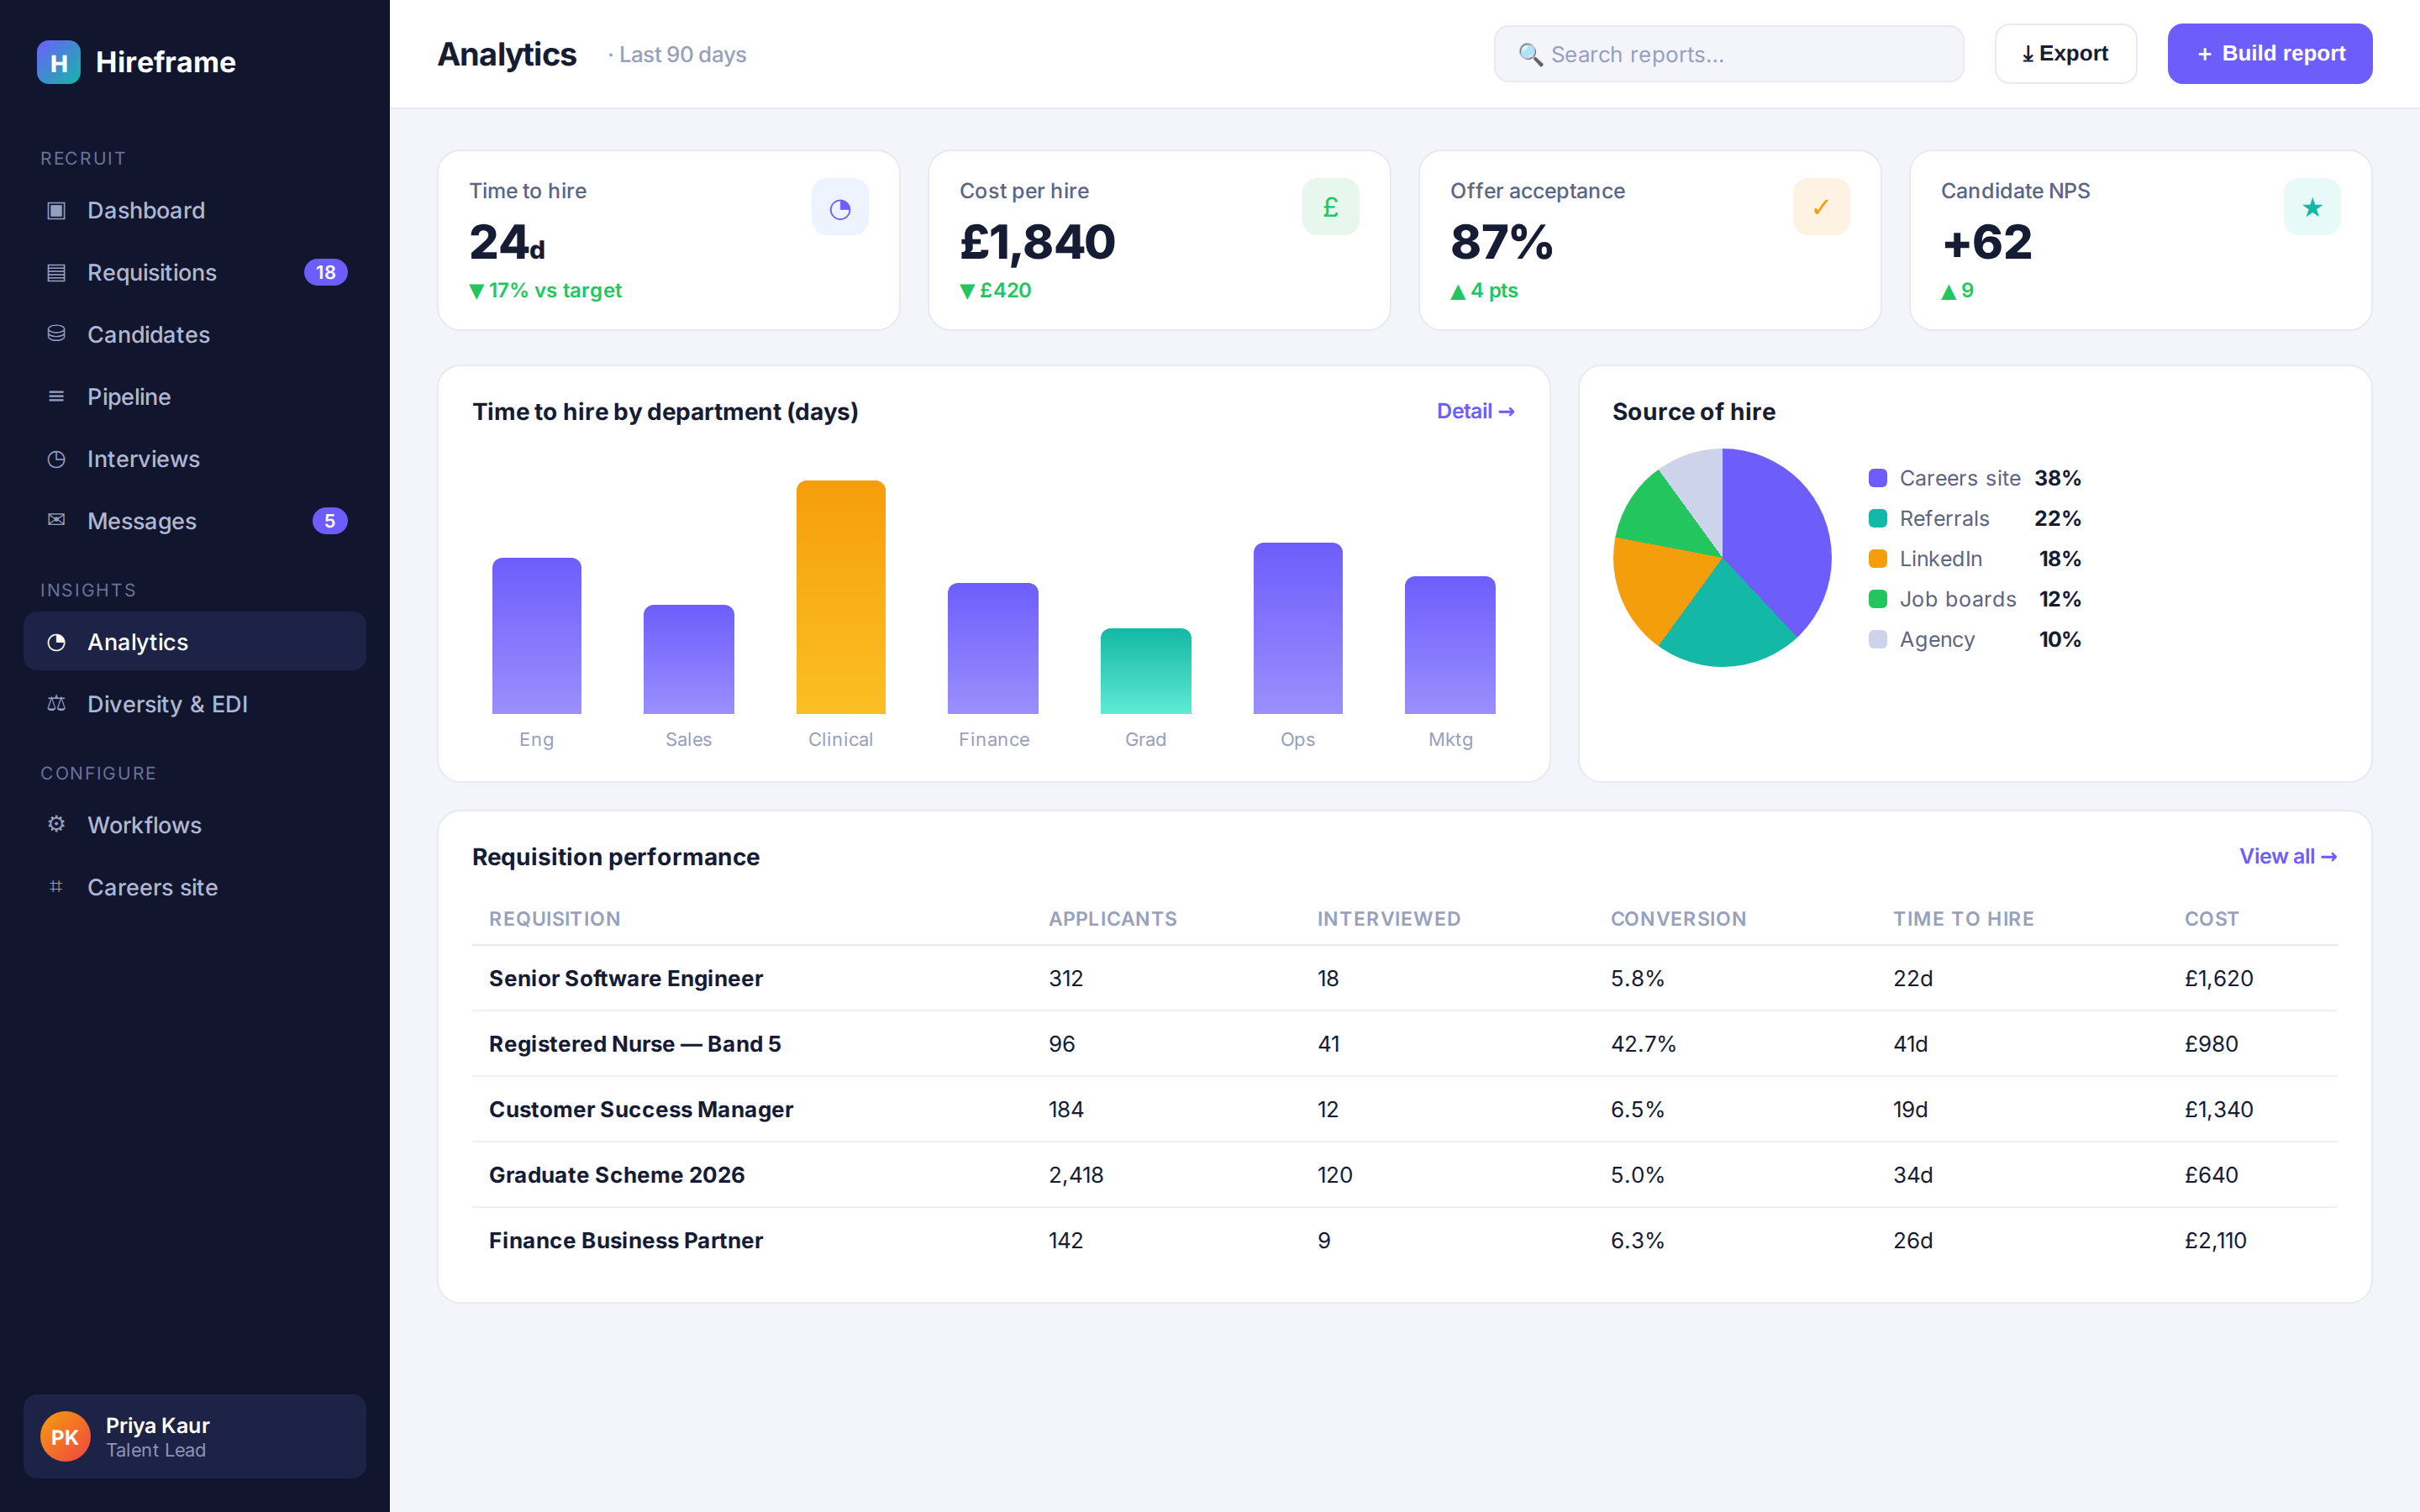Image resolution: width=2420 pixels, height=1512 pixels.
Task: Click the Grad teal bar
Action: click(x=1146, y=671)
